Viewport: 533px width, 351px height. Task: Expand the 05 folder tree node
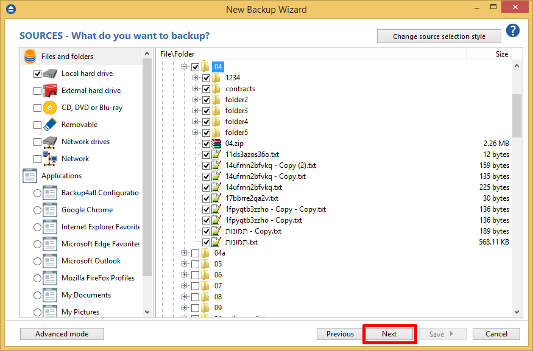pyautogui.click(x=185, y=264)
